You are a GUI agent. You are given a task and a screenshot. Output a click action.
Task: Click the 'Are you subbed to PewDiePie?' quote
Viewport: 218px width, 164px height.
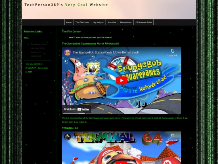coord(37,68)
